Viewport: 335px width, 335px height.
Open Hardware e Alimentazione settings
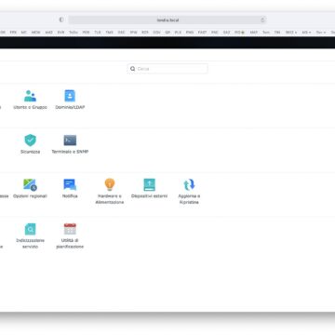click(110, 192)
